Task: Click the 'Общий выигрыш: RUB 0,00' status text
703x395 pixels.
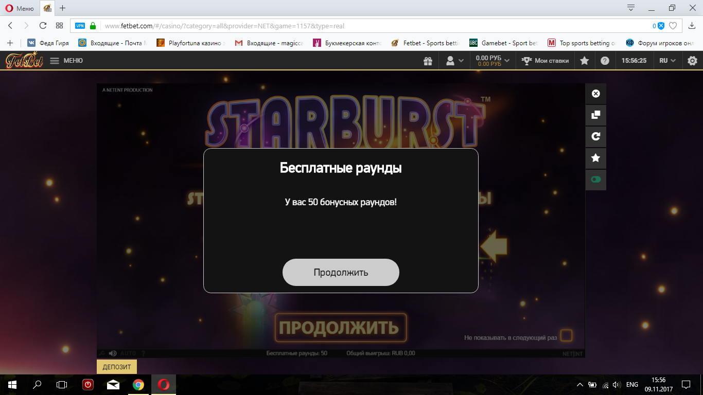Action: coord(380,353)
